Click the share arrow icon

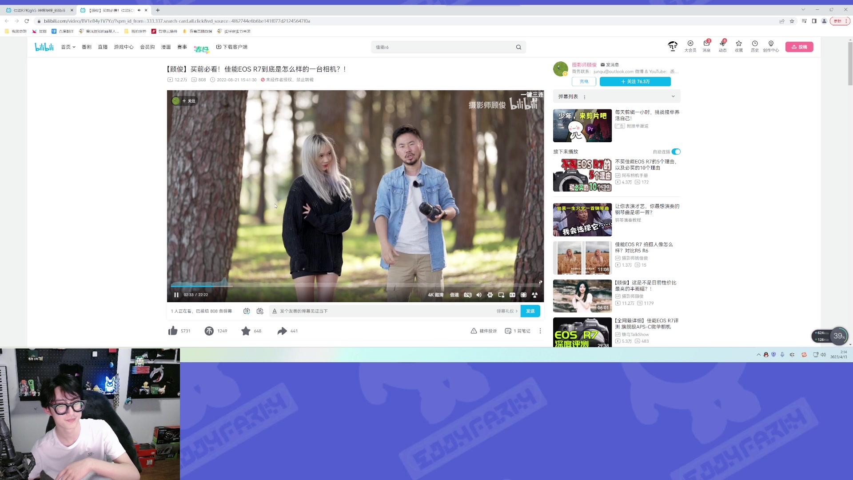pos(282,331)
